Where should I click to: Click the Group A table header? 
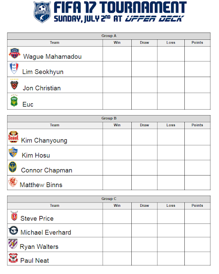(x=109, y=36)
